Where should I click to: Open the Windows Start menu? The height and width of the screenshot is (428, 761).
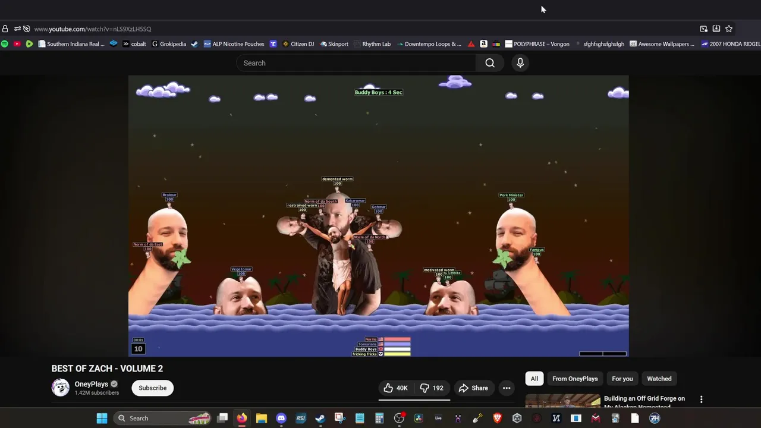102,418
